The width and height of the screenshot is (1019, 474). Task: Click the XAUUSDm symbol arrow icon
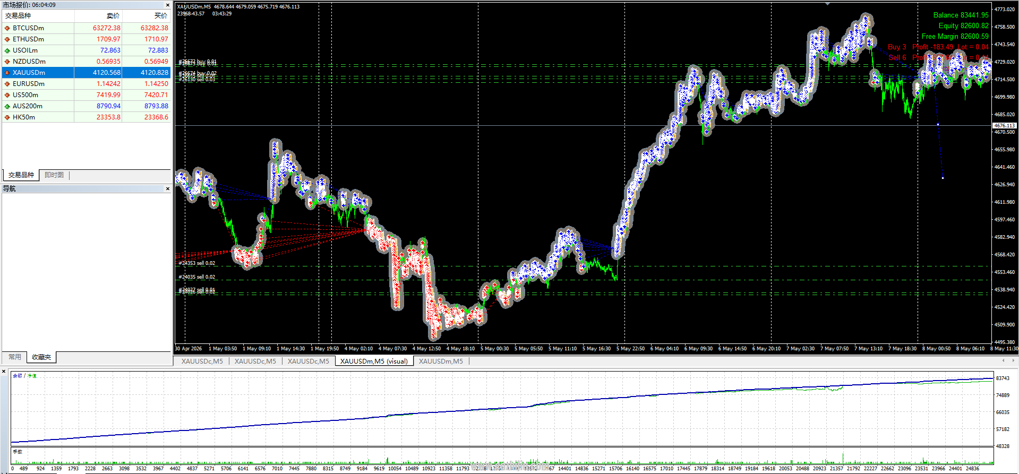pos(7,73)
